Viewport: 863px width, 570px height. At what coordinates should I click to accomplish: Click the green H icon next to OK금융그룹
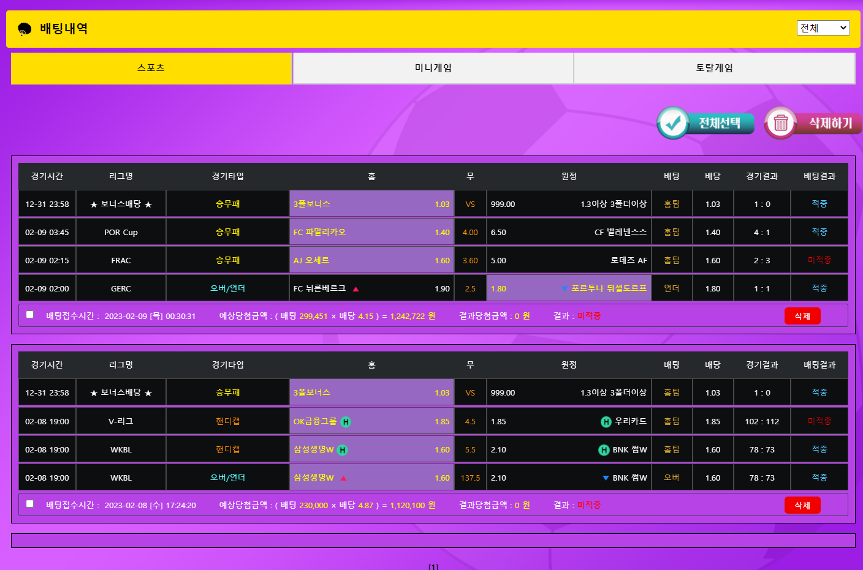(346, 422)
